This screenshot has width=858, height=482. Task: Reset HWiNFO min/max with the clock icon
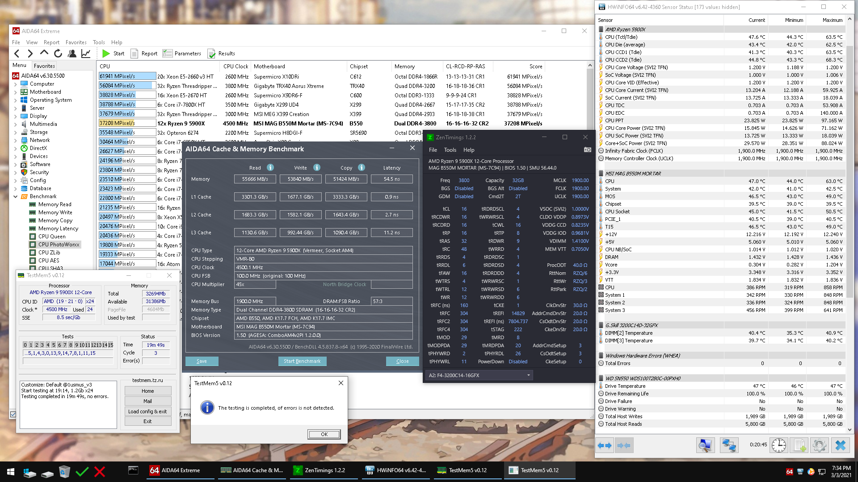pos(778,445)
